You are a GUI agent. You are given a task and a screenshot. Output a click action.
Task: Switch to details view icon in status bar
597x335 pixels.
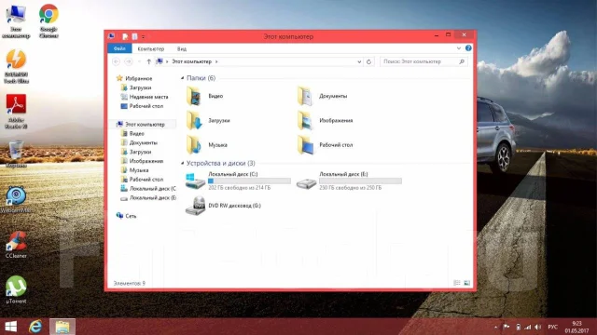pos(456,283)
